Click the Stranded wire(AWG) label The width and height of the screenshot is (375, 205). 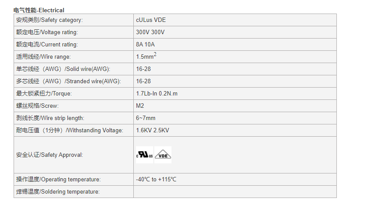click(68, 81)
